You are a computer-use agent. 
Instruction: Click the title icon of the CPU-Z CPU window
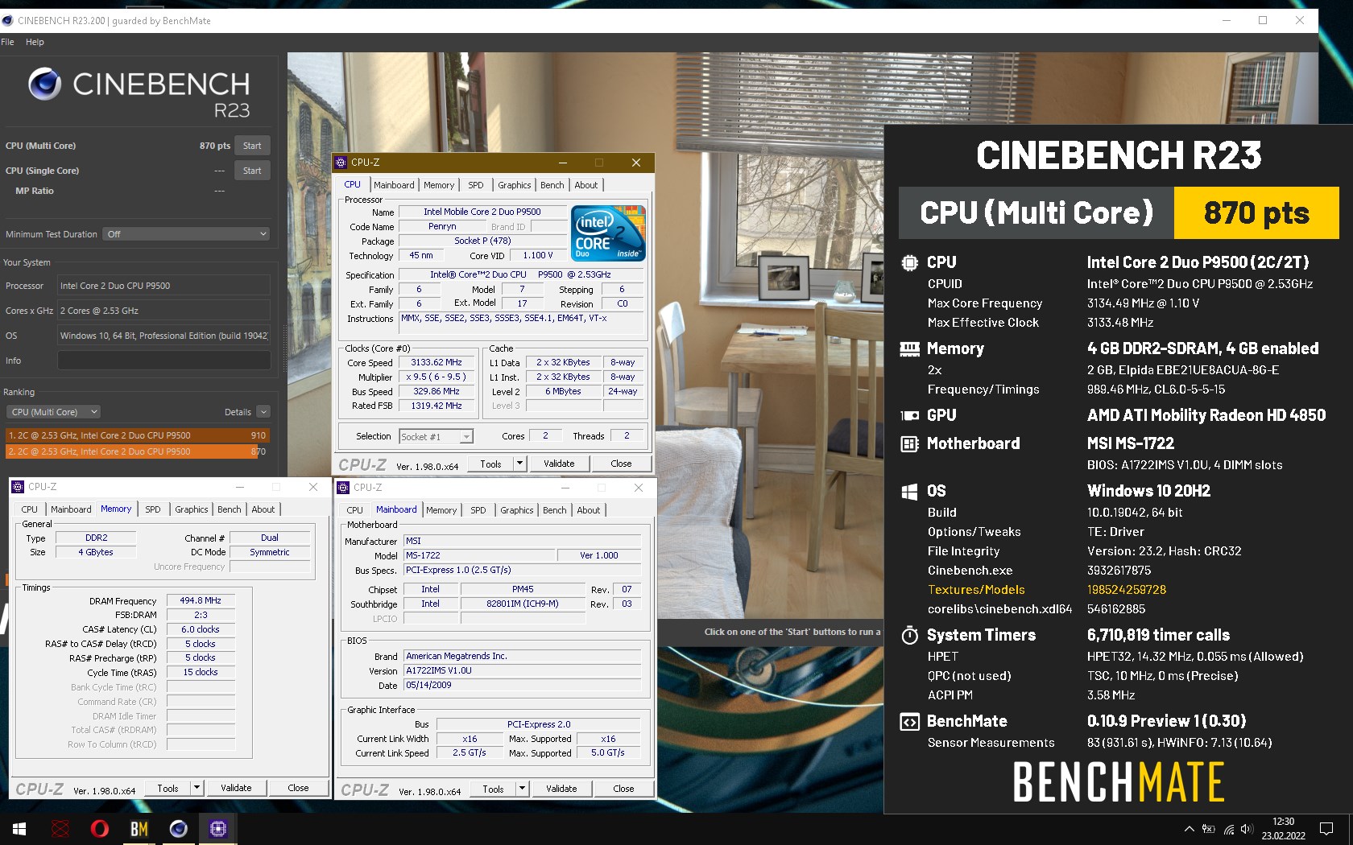pos(341,163)
